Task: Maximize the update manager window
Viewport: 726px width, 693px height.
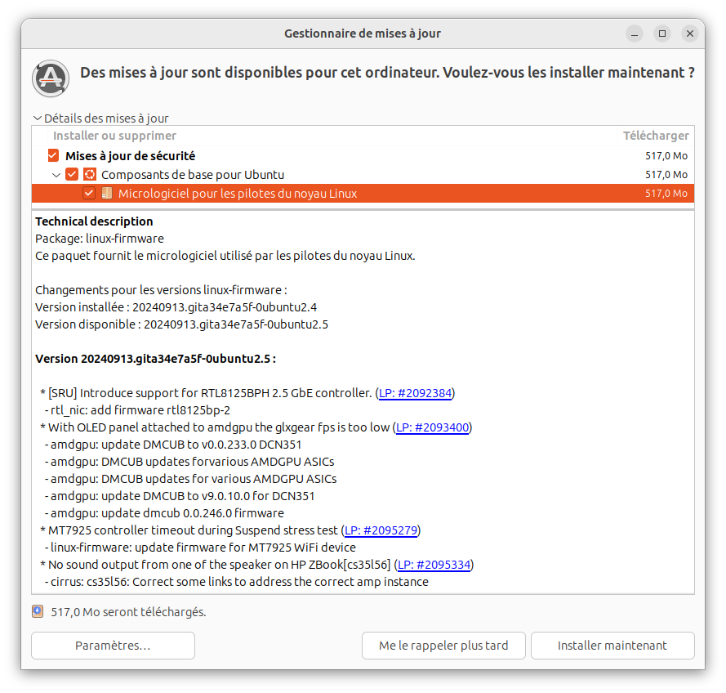Action: [662, 34]
